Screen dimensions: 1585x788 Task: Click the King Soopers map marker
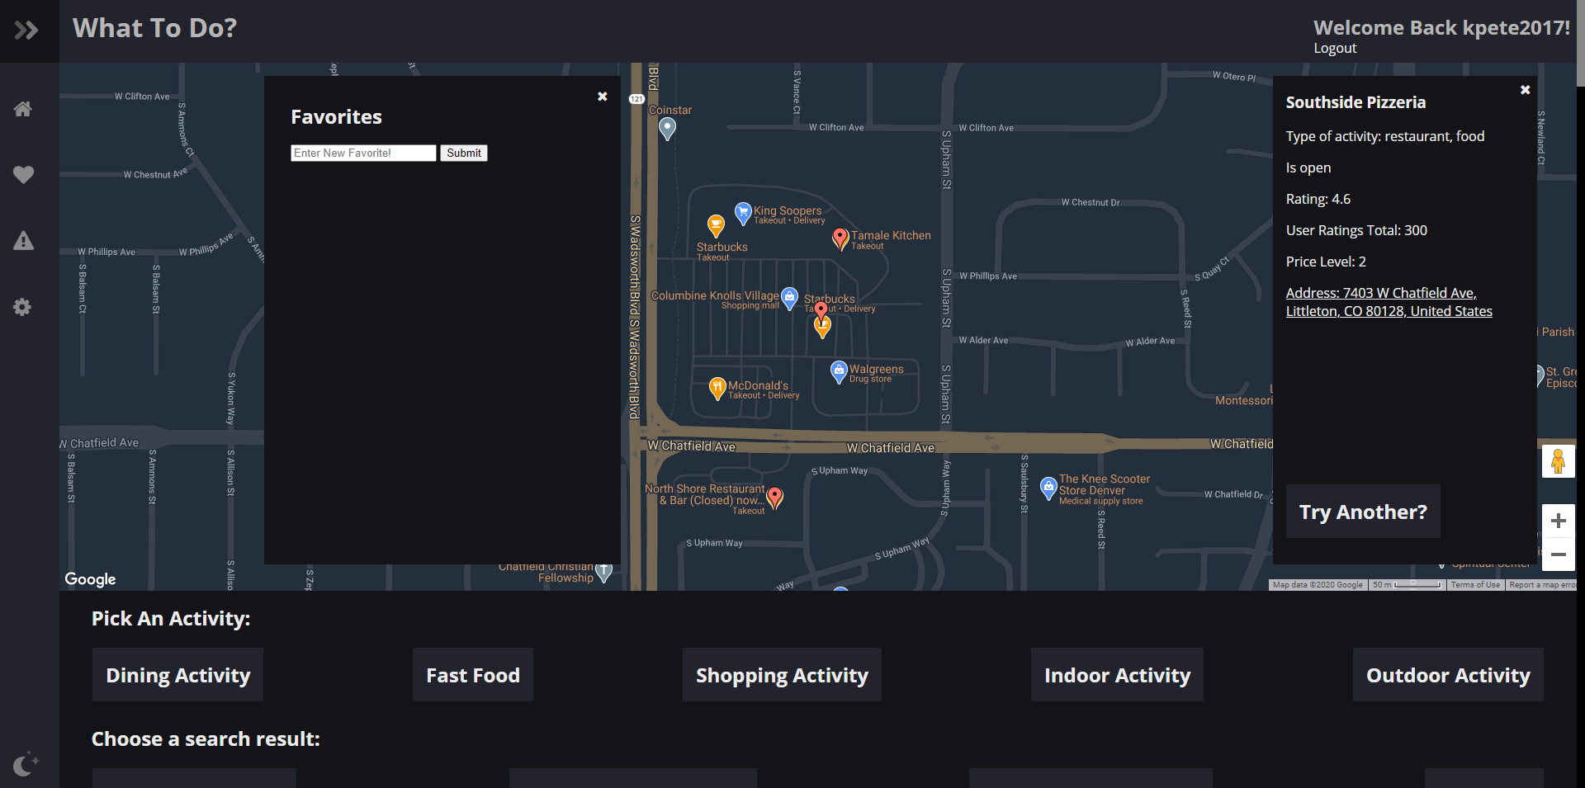tap(743, 213)
